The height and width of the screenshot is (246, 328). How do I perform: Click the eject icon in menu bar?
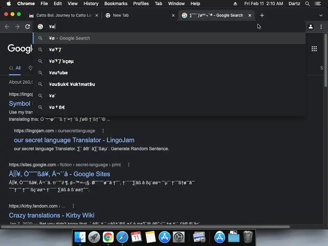(235, 4)
